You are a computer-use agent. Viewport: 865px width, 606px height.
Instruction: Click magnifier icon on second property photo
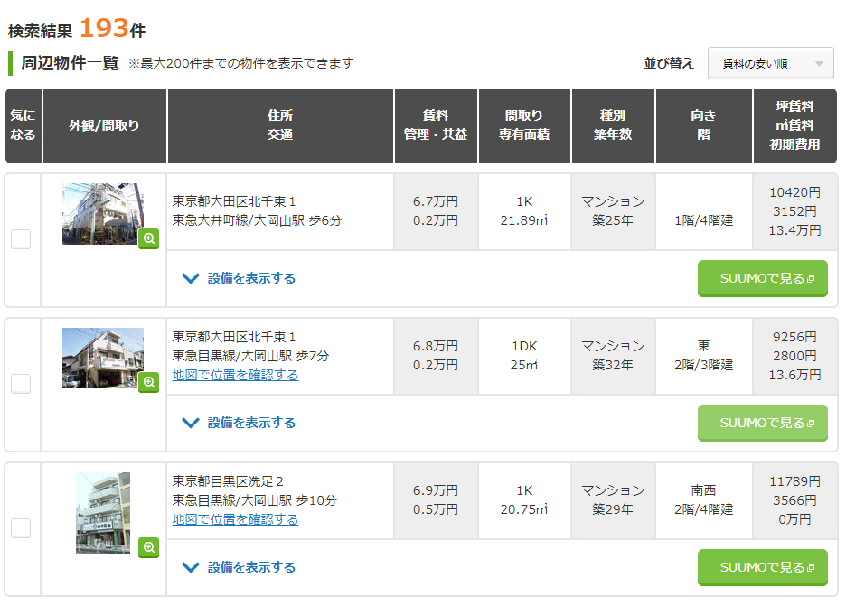(x=149, y=382)
